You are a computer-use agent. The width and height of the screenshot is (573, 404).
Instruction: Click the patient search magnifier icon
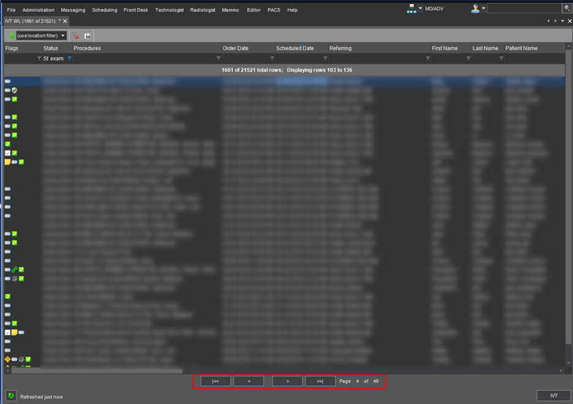click(x=566, y=9)
